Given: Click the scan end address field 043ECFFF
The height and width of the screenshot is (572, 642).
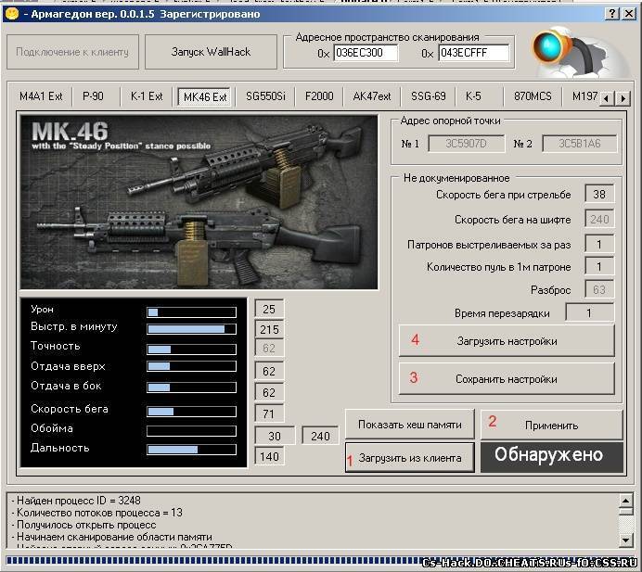Looking at the screenshot, I should (x=474, y=53).
